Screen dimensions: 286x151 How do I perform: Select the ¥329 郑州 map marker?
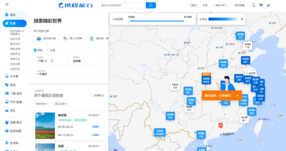(223, 63)
